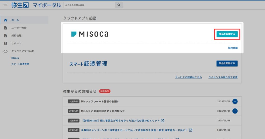This screenshot has width=265, height=139.
Task: Open the Misoca ご利用手続き完了のお知らせ notice
Action: (103, 111)
